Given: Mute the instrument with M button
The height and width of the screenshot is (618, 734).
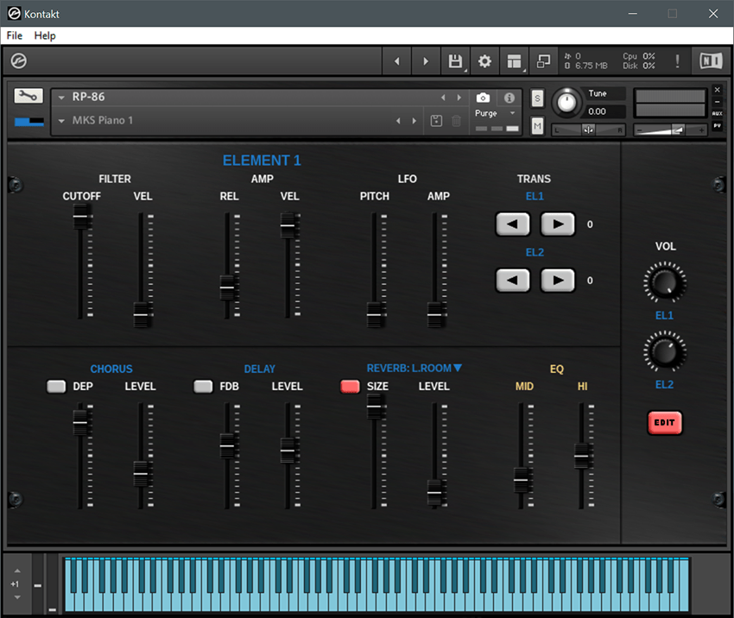Looking at the screenshot, I should pyautogui.click(x=537, y=126).
